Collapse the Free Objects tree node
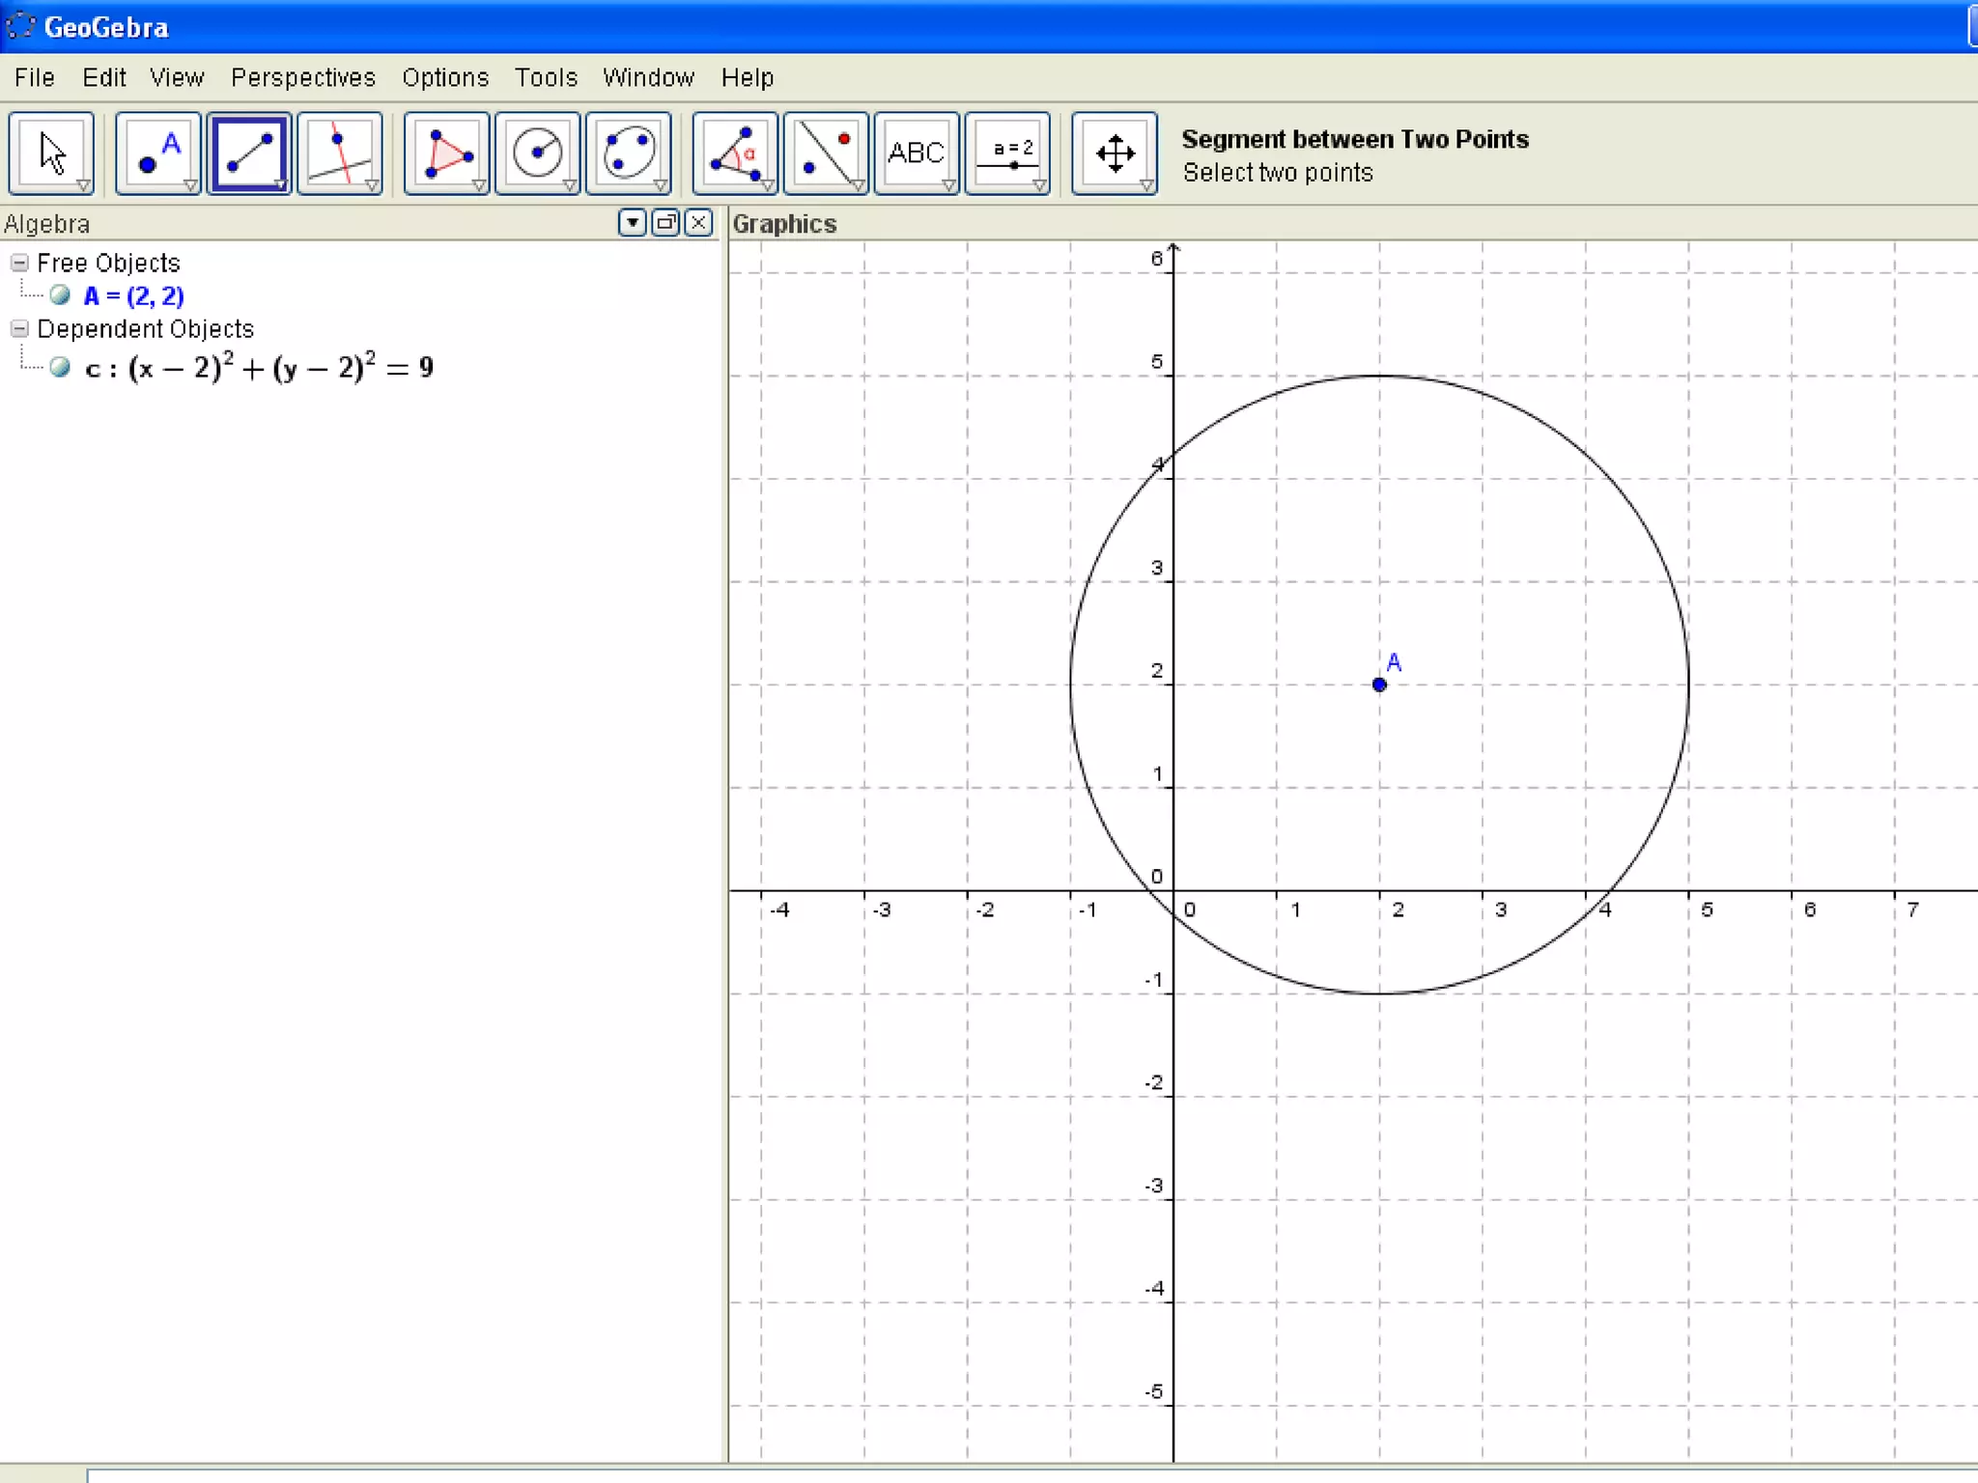The image size is (1978, 1483). point(19,263)
